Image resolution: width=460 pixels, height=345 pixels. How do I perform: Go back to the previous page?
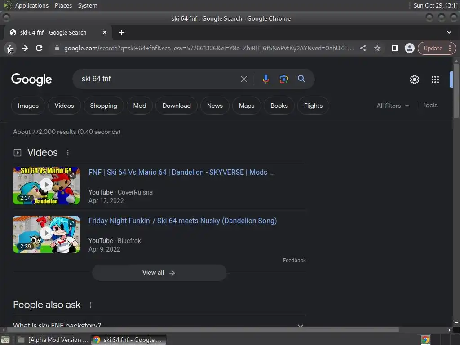[x=11, y=48]
